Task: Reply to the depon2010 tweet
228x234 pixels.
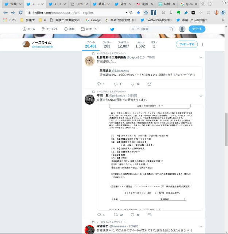Action: [99, 84]
